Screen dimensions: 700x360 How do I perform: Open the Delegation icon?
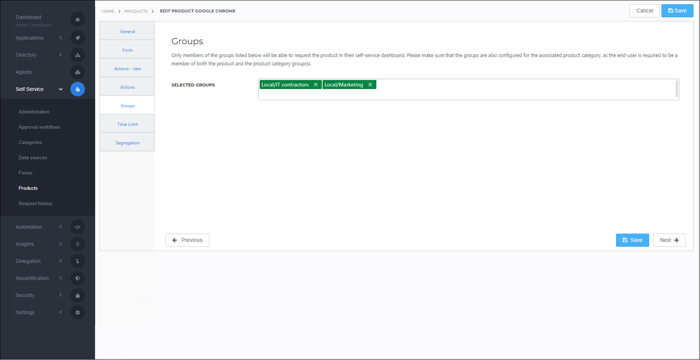77,261
